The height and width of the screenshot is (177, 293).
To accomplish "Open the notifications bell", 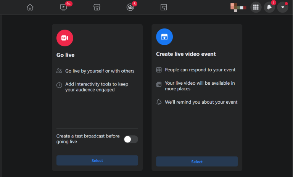I will coord(269,7).
